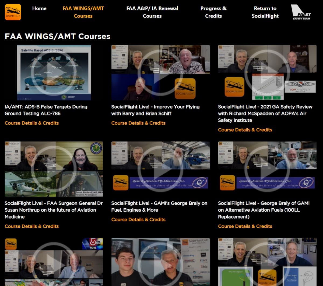Open the Improve Your Flying course title
This screenshot has width=323, height=286.
coord(156,110)
